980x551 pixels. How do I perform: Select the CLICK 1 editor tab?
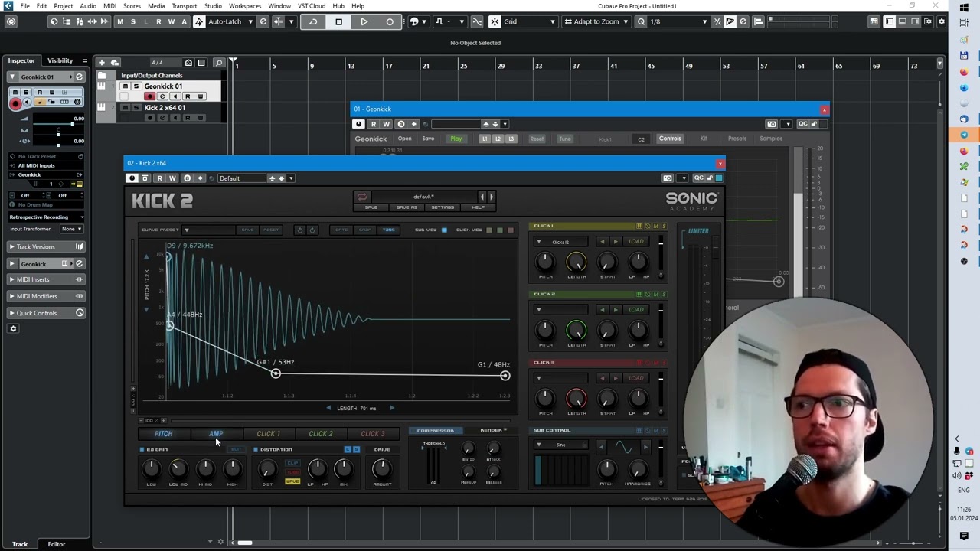point(268,434)
